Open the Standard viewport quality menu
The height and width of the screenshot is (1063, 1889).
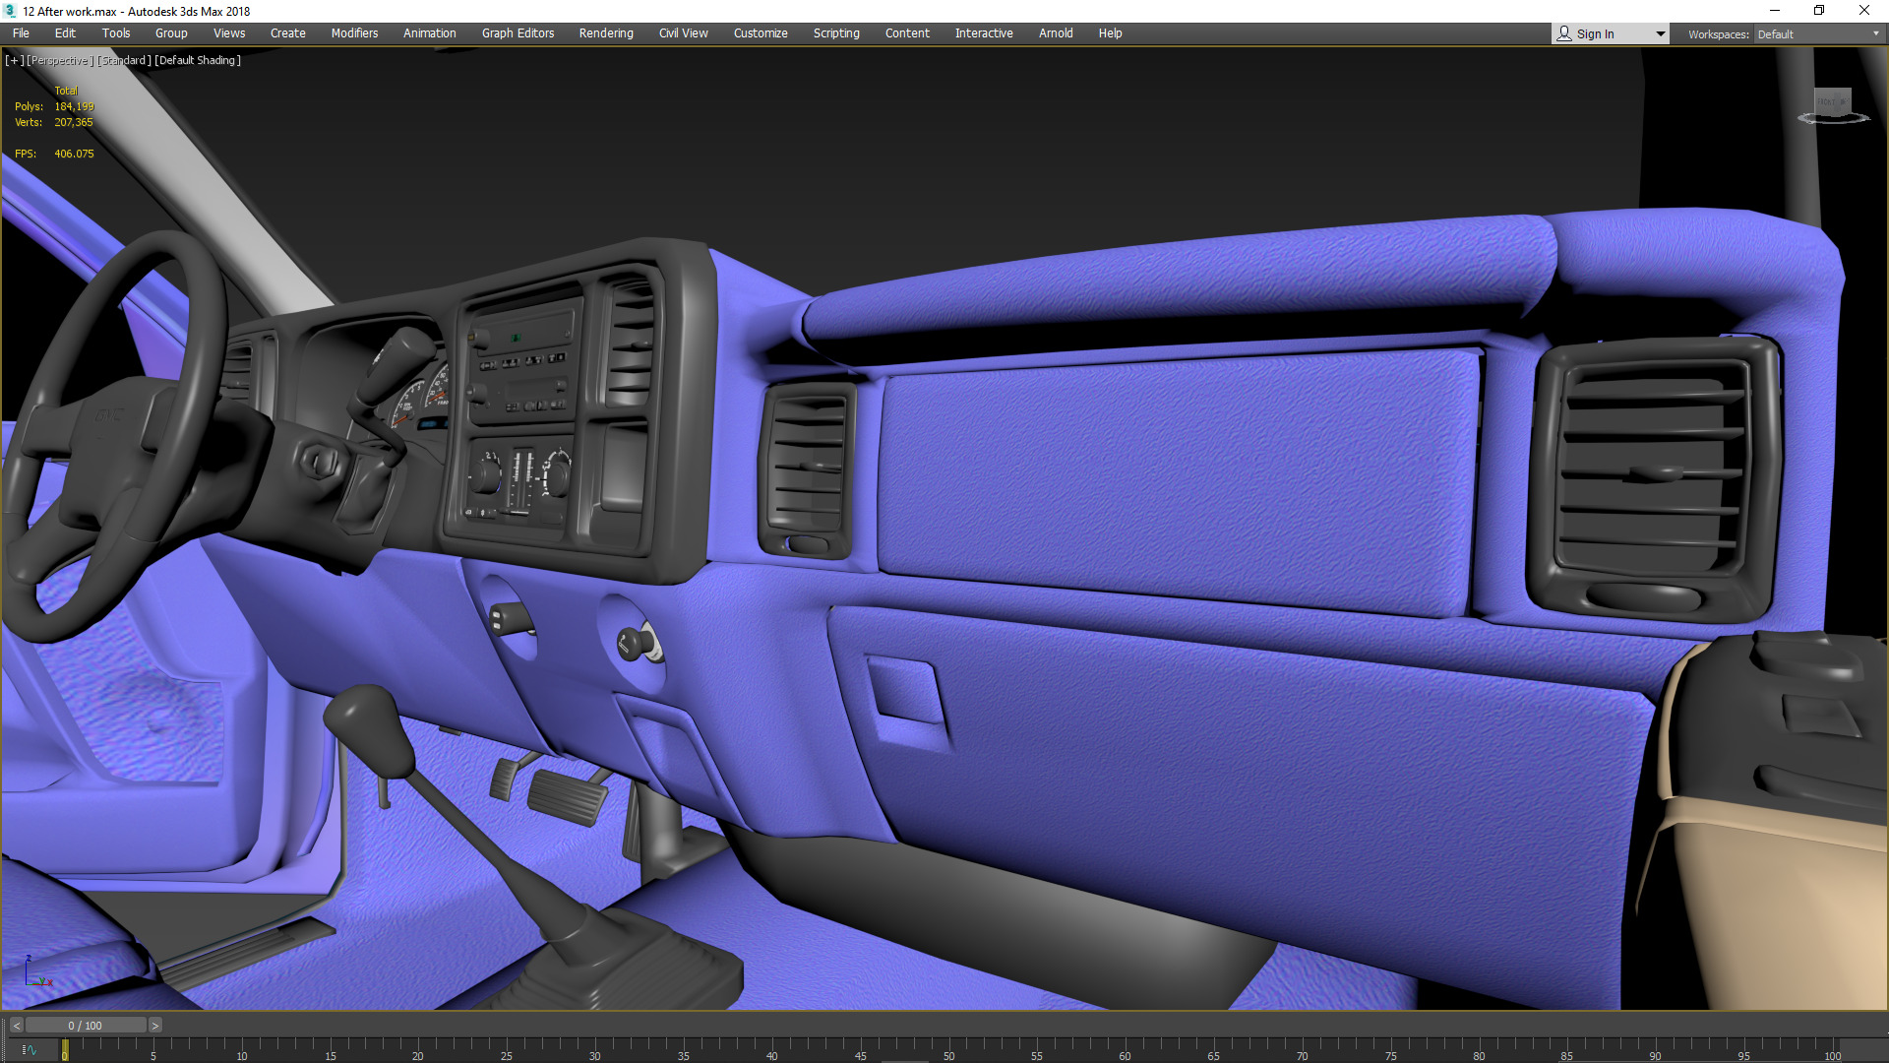[x=125, y=60]
